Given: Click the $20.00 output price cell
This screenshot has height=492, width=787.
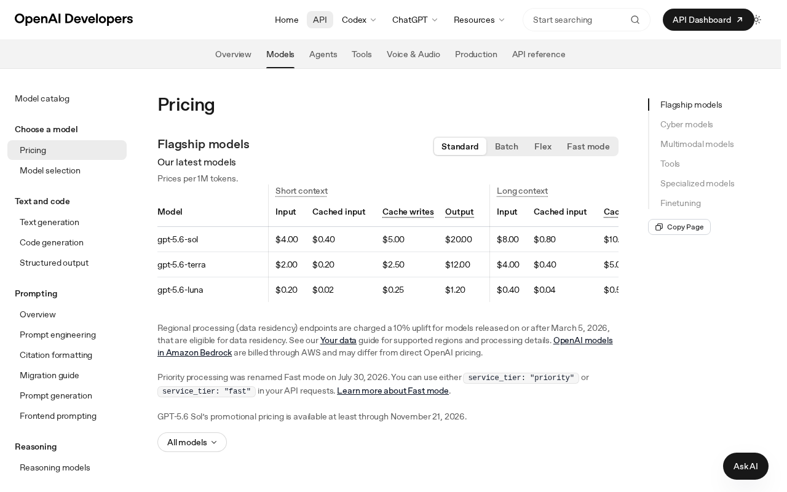Looking at the screenshot, I should (x=459, y=239).
